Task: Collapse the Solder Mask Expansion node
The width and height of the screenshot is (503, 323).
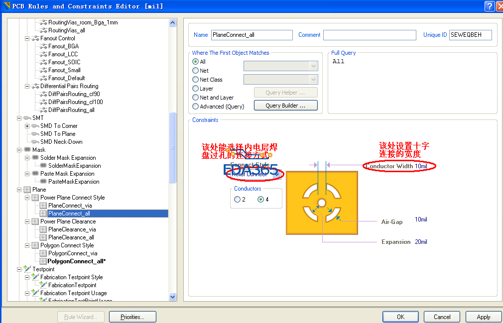Action: tap(27, 158)
